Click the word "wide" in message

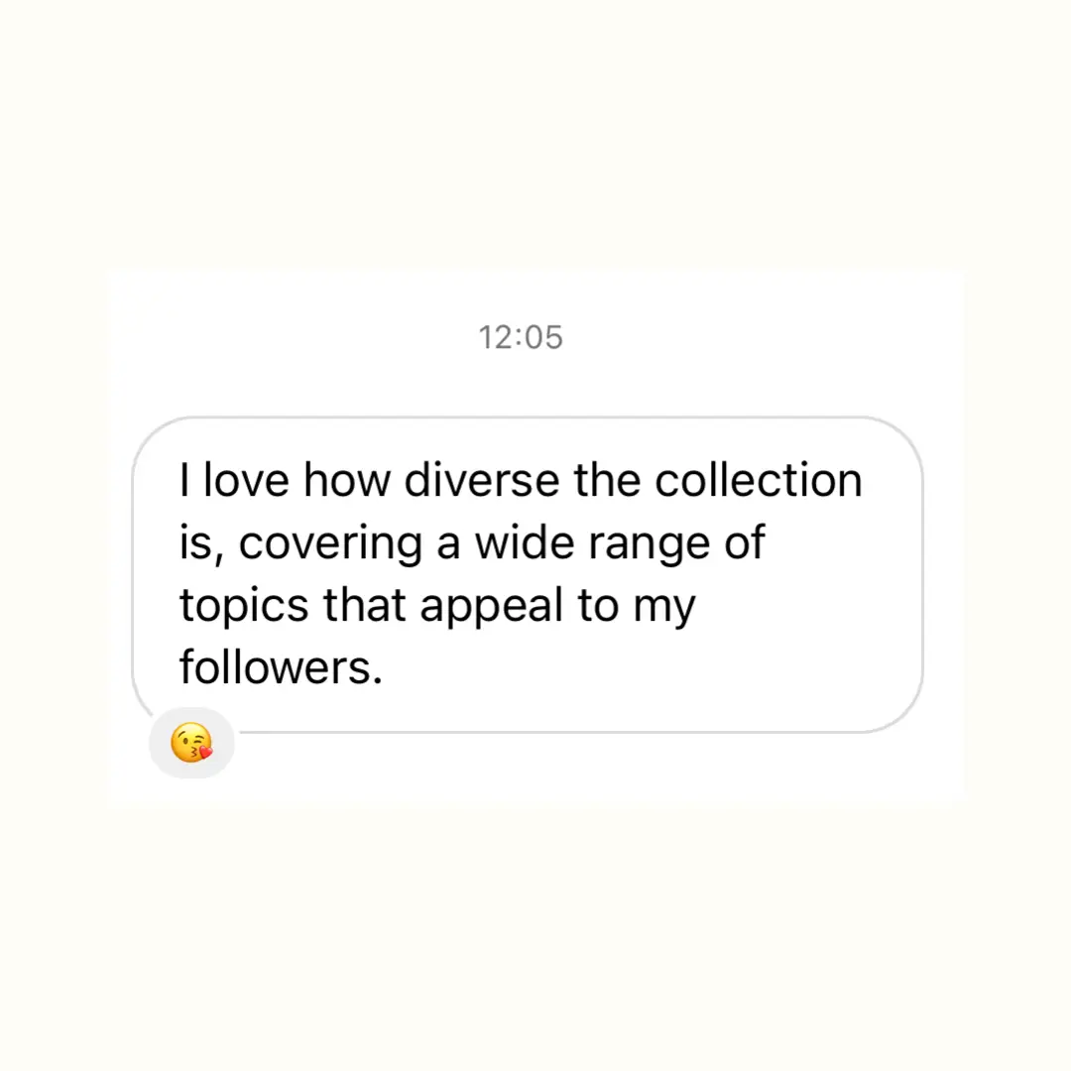[x=525, y=542]
